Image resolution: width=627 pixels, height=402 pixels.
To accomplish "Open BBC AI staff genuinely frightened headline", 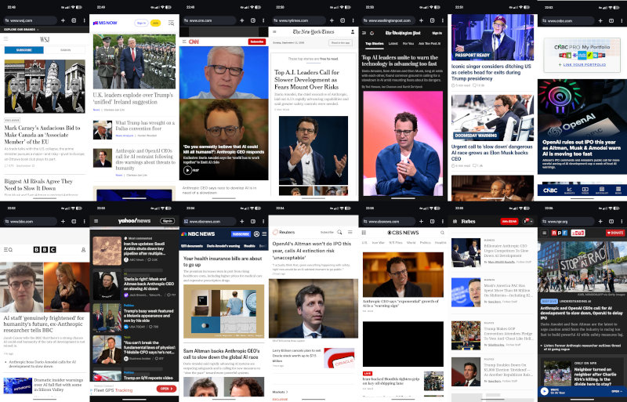I will tap(44, 324).
